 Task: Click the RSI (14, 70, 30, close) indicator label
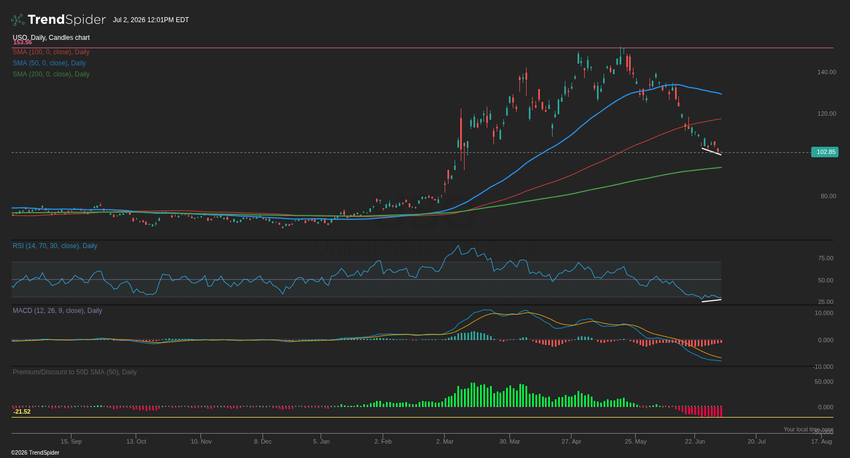(55, 246)
